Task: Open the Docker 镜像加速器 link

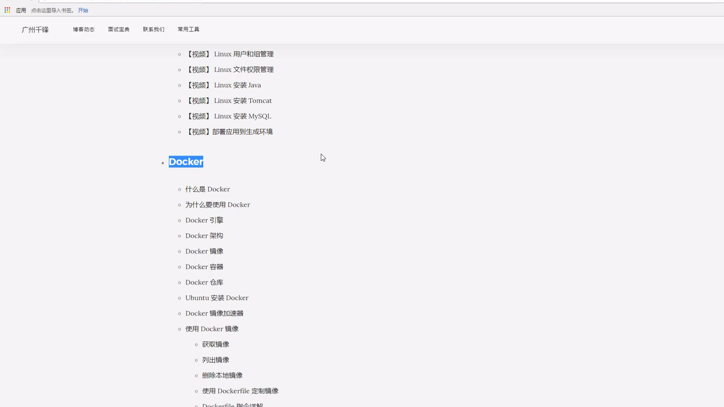Action: [214, 313]
